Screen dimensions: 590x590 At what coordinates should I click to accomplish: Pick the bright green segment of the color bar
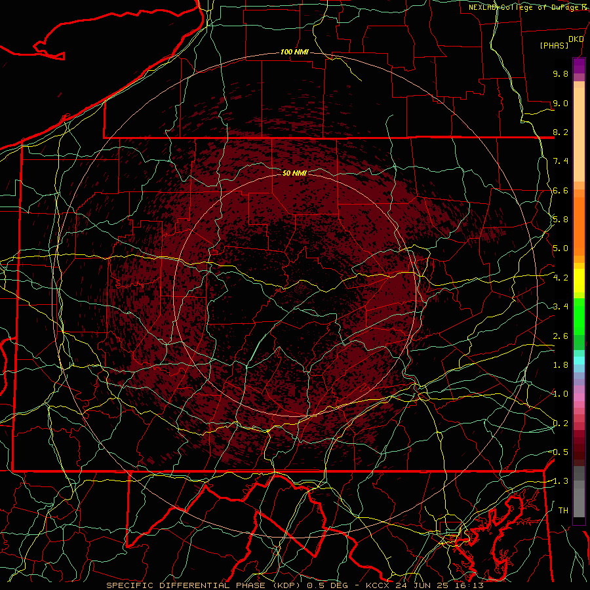click(579, 316)
